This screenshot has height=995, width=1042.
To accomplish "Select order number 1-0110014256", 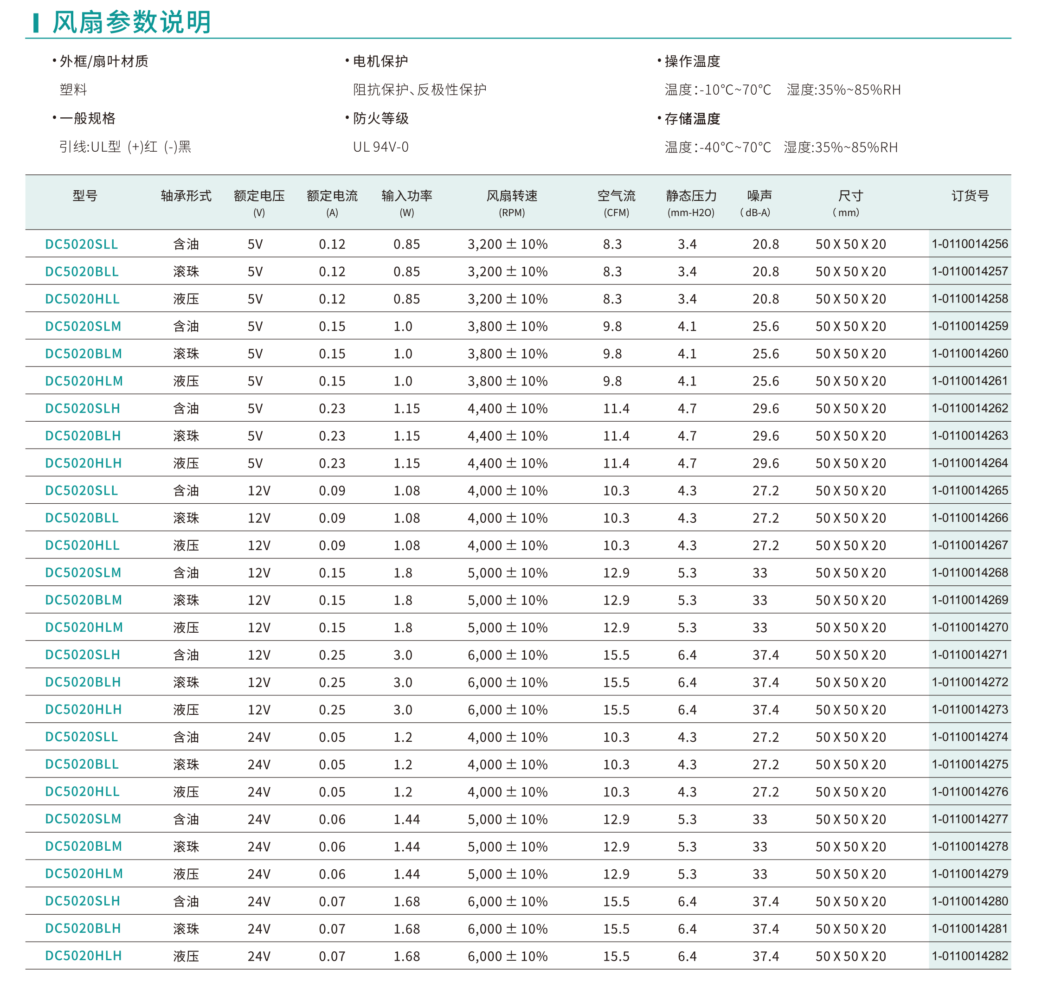I will coord(970,244).
